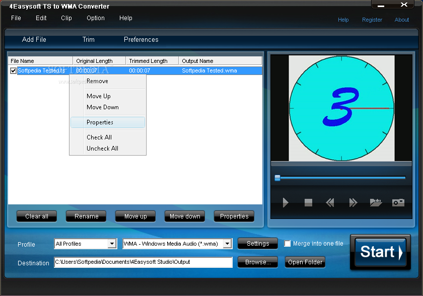Click the File Name column header

click(40, 61)
